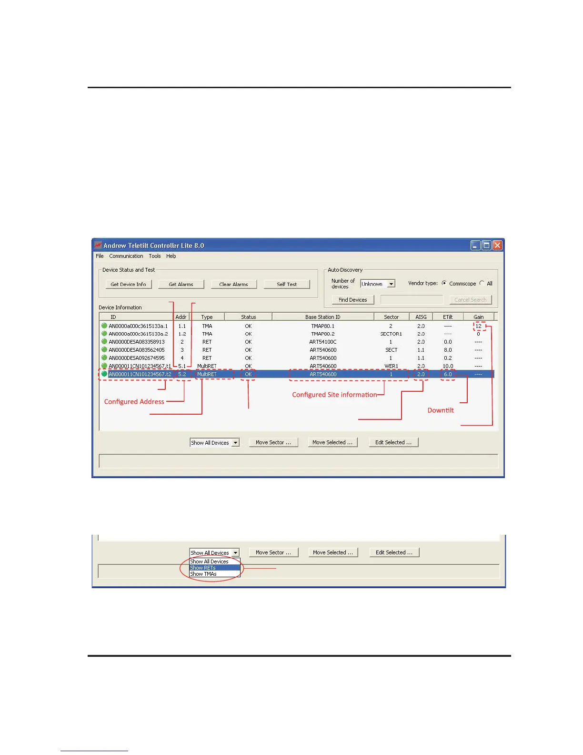Click the Find Devices button
This screenshot has height=755, width=583.
[353, 300]
